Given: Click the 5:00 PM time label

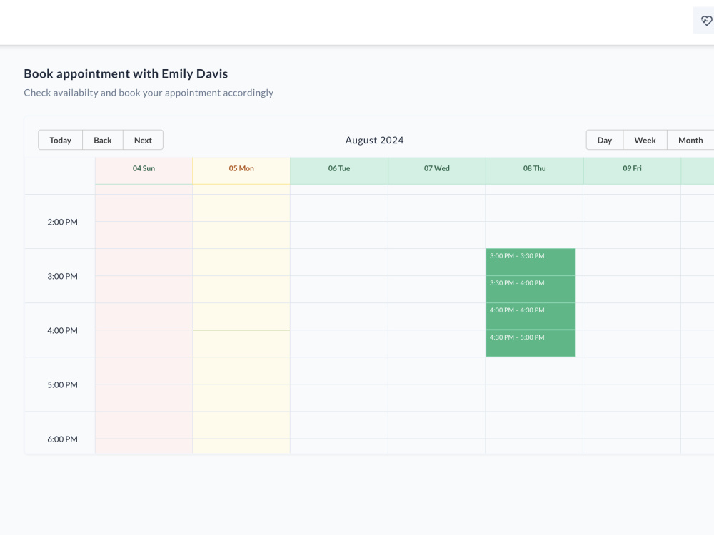Looking at the screenshot, I should (62, 385).
